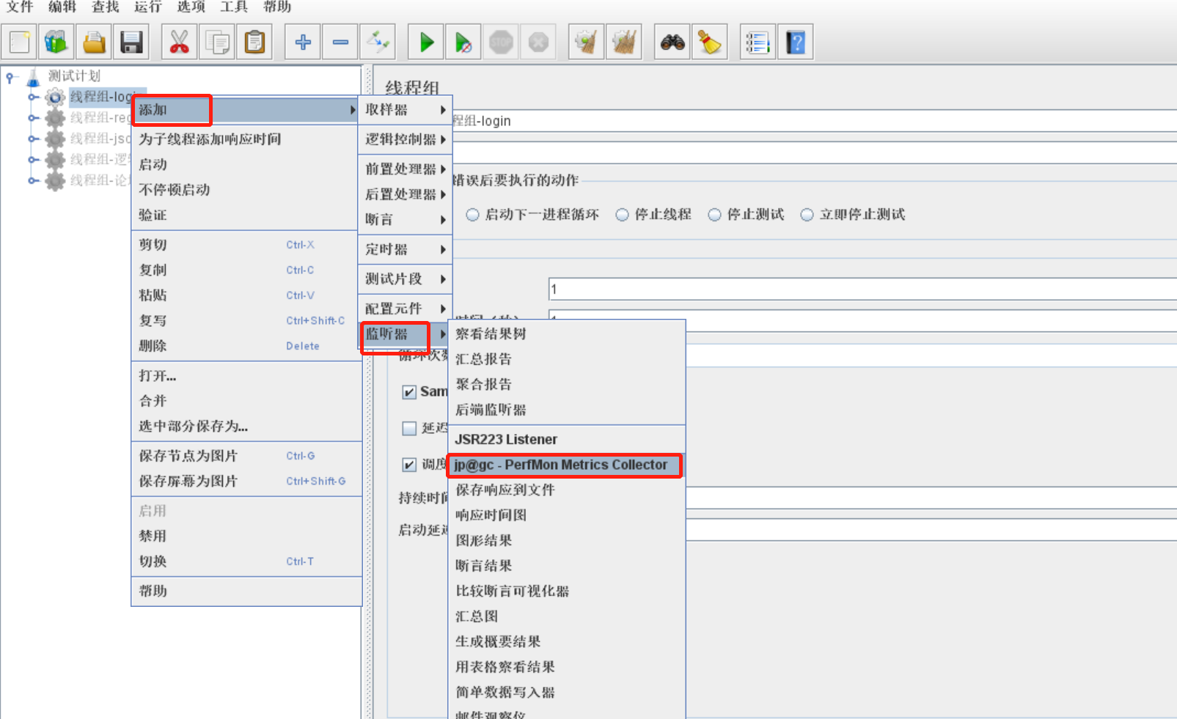1177x719 pixels.
Task: Select 启动下一进程循环 radio button
Action: tap(473, 215)
